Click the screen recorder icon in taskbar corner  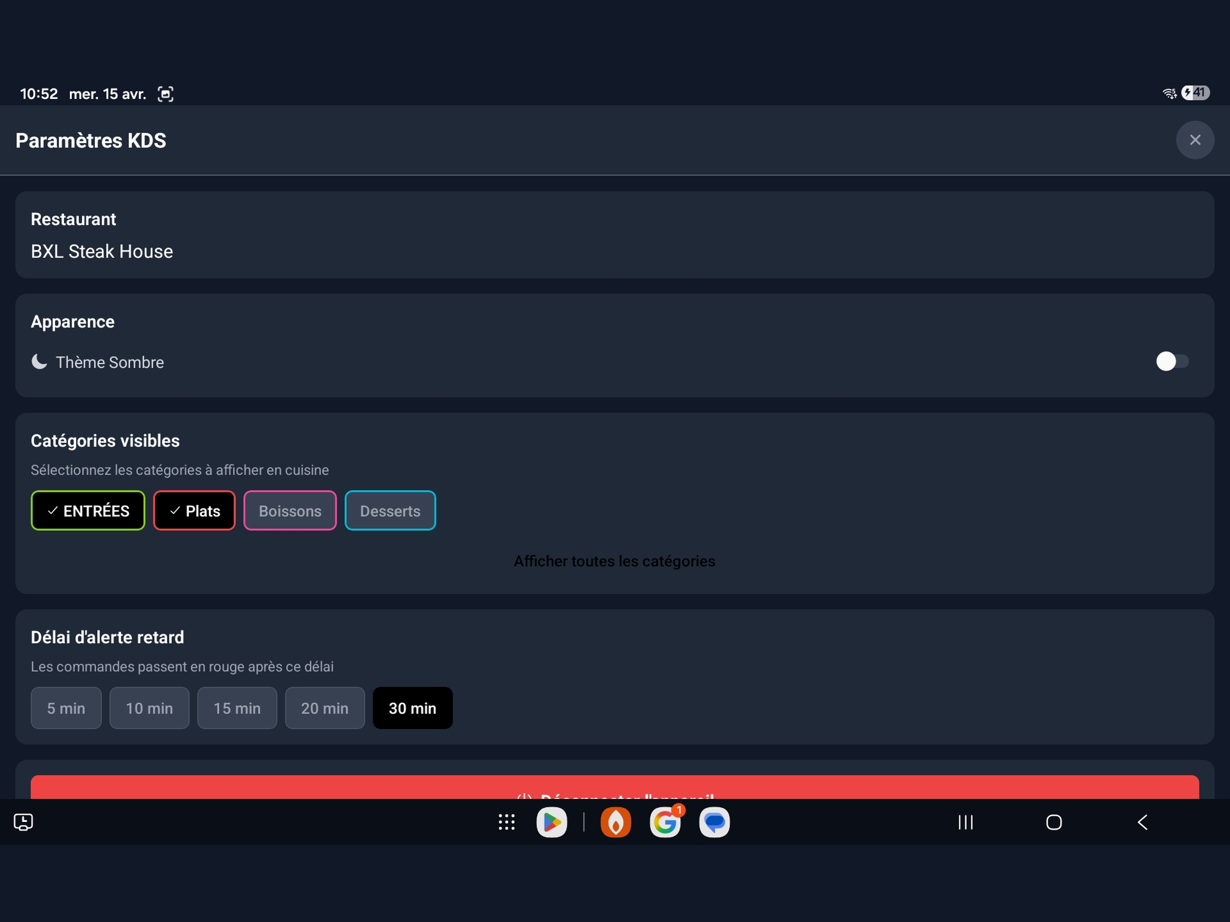23,822
